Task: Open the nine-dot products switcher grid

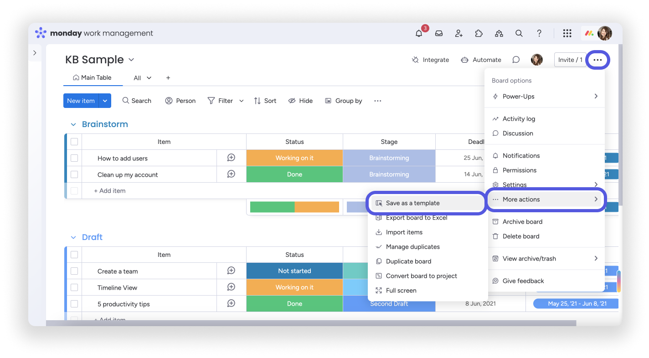Action: 567,33
